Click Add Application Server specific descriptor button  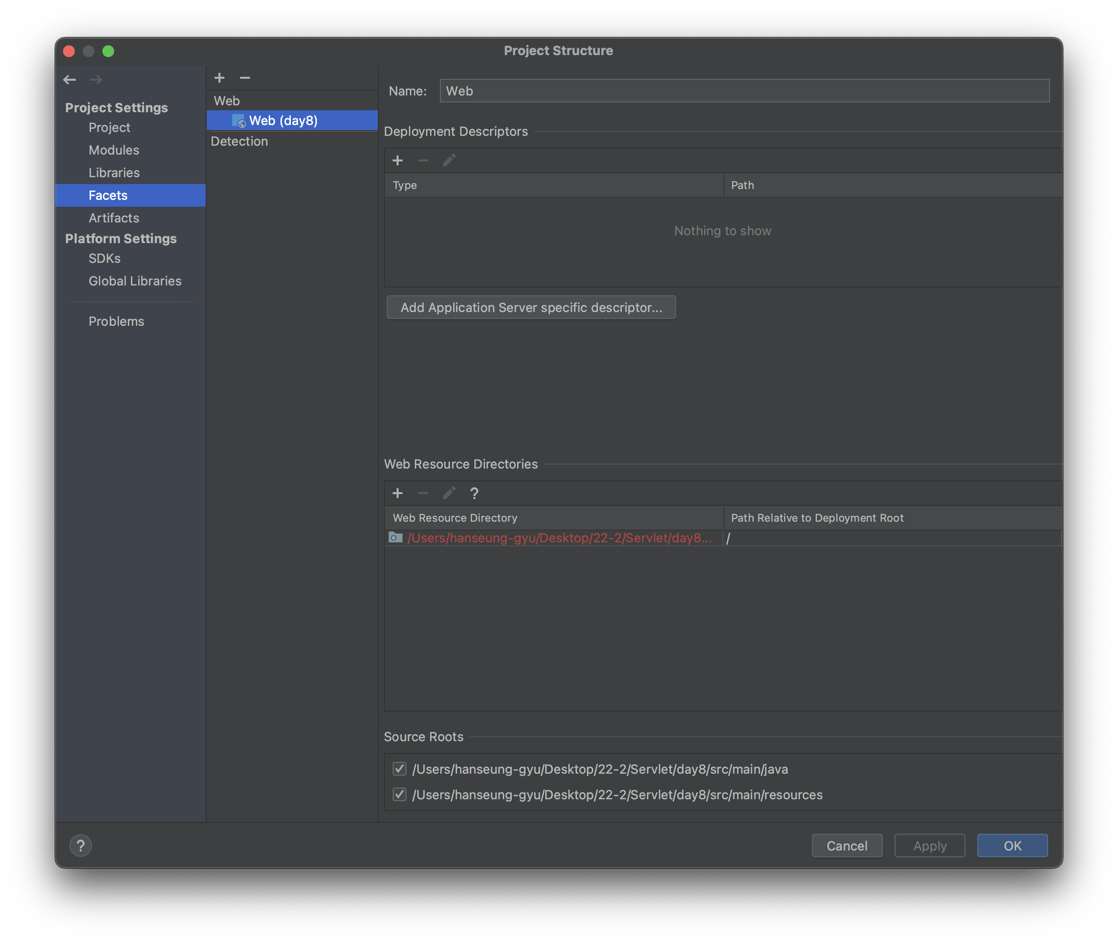531,307
